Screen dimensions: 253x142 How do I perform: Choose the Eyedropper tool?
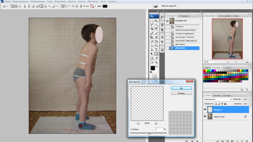click(156, 58)
